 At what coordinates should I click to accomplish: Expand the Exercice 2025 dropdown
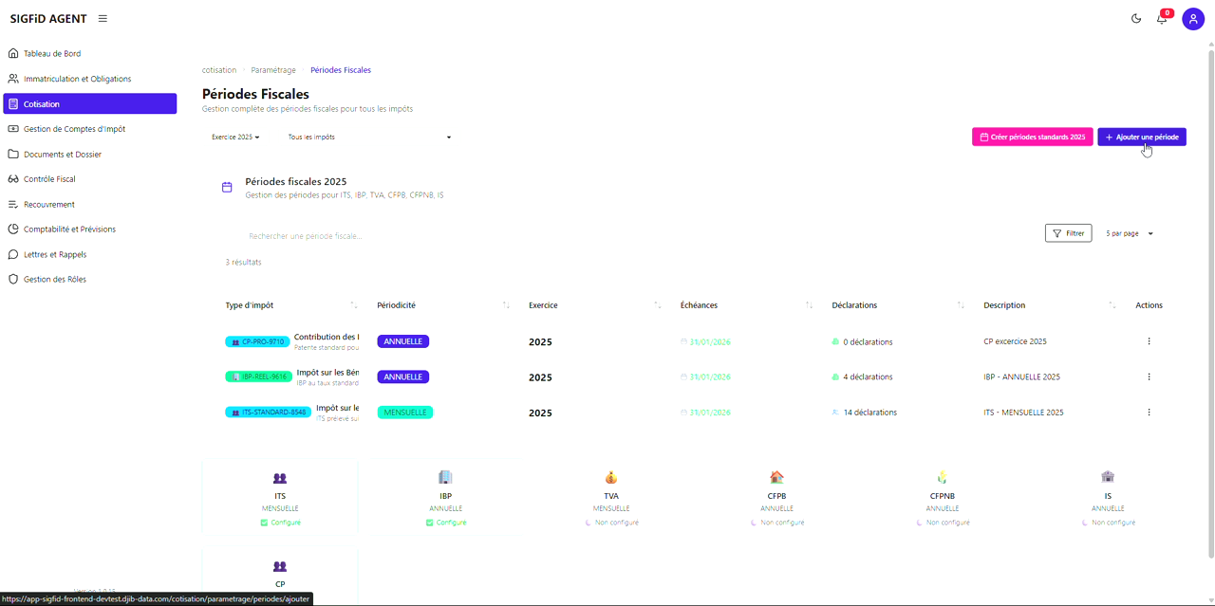click(x=235, y=138)
